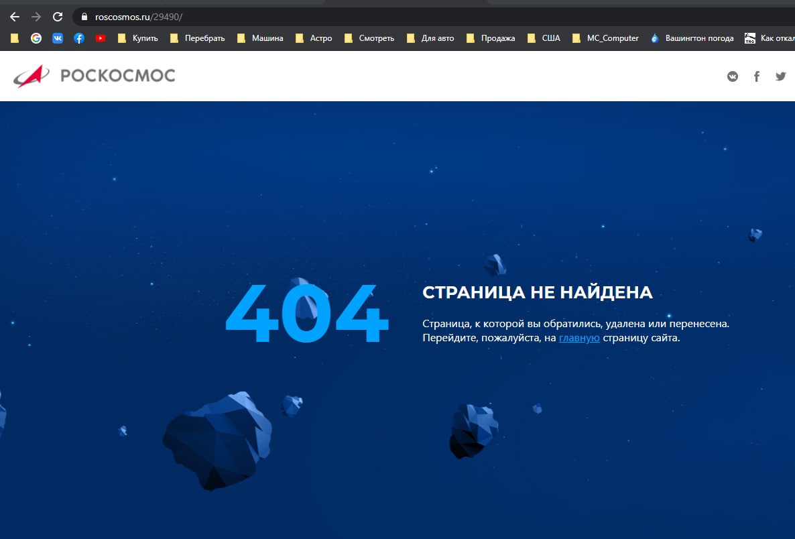Open the Перебрать bookmark folder

click(197, 38)
